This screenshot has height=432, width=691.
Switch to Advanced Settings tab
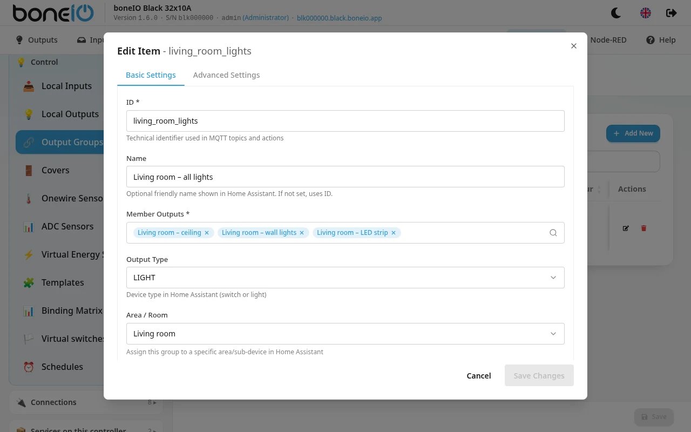pos(226,75)
